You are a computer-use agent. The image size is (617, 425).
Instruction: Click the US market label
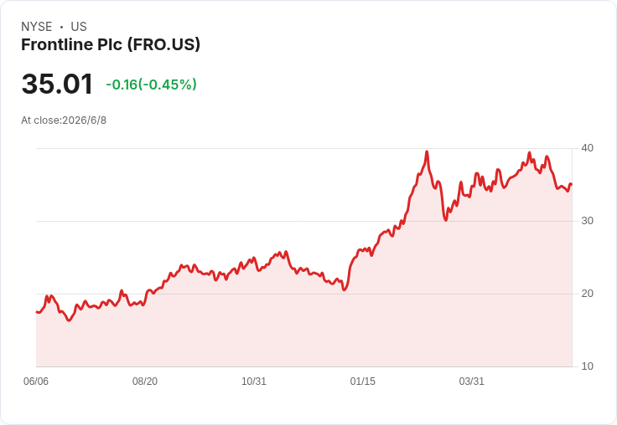79,27
